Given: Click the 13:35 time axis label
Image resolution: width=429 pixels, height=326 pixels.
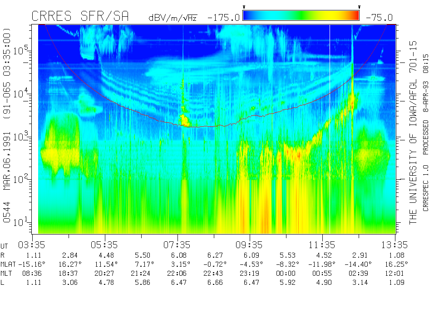Looking at the screenshot, I should tap(395, 244).
